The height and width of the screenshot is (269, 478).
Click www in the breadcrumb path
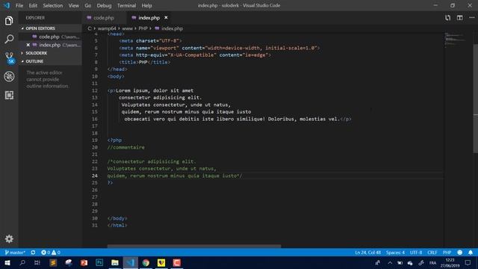click(127, 28)
